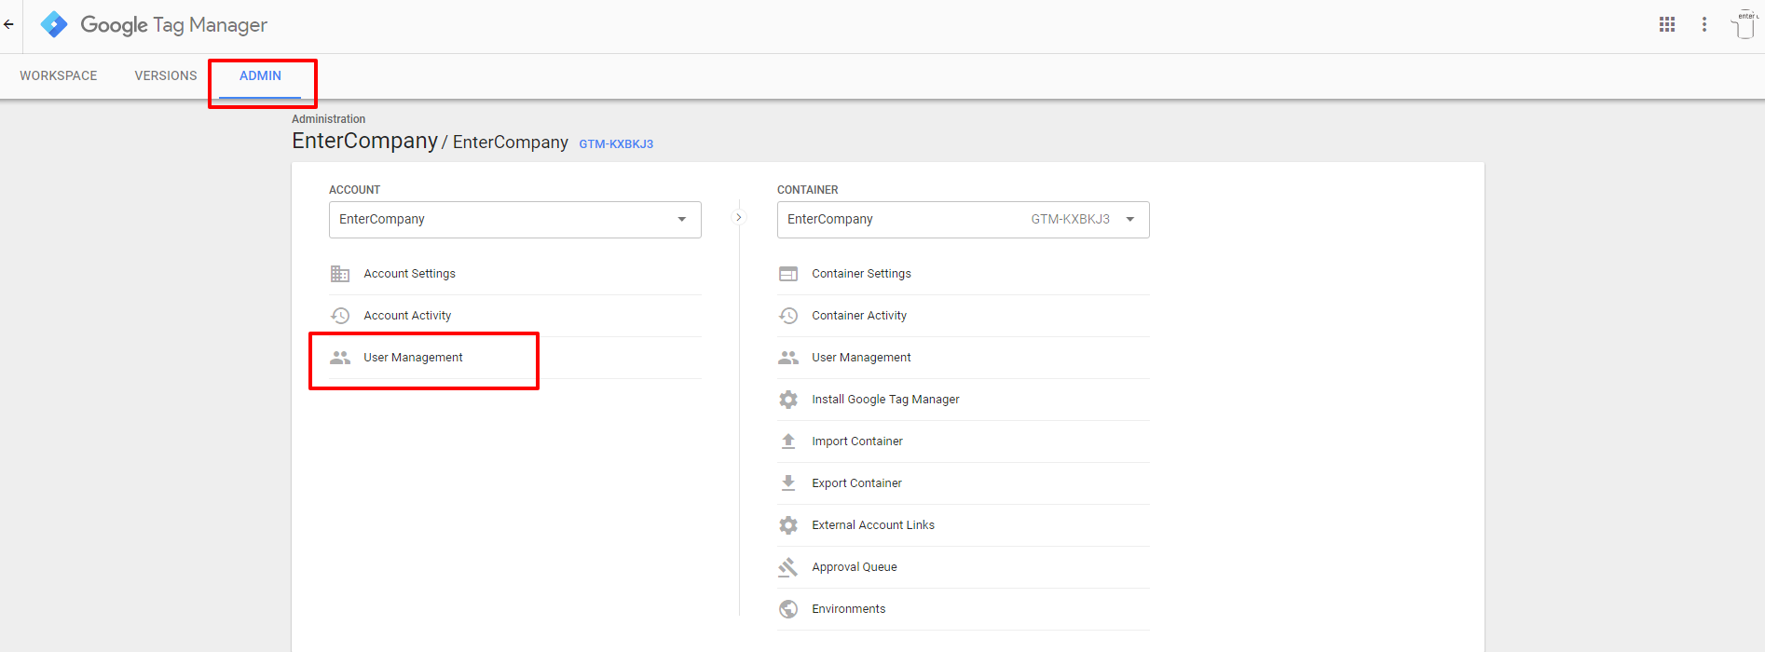Click the Install Google Tag Manager gear icon

click(x=788, y=400)
